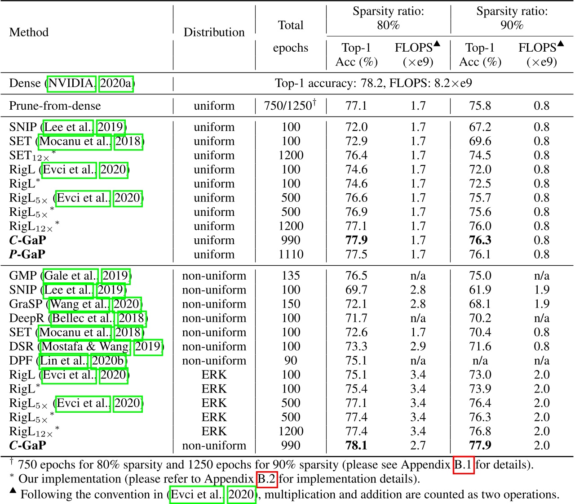The height and width of the screenshot is (504, 575).
Task: Click the 2018 year link for SET uniform citation
Action: click(128, 141)
